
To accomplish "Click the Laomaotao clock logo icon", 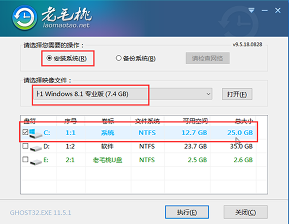I will point(24,18).
